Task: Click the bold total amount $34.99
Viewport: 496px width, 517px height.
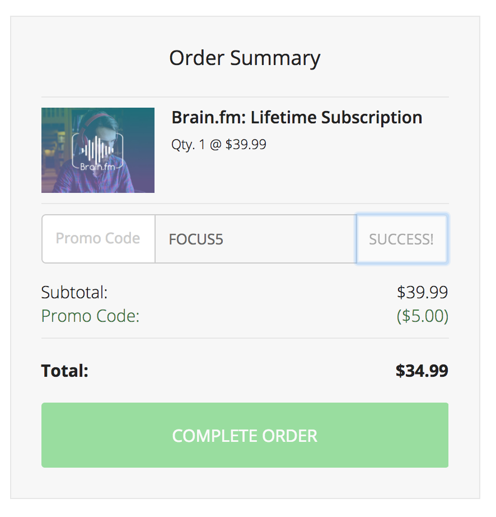Action: 422,371
